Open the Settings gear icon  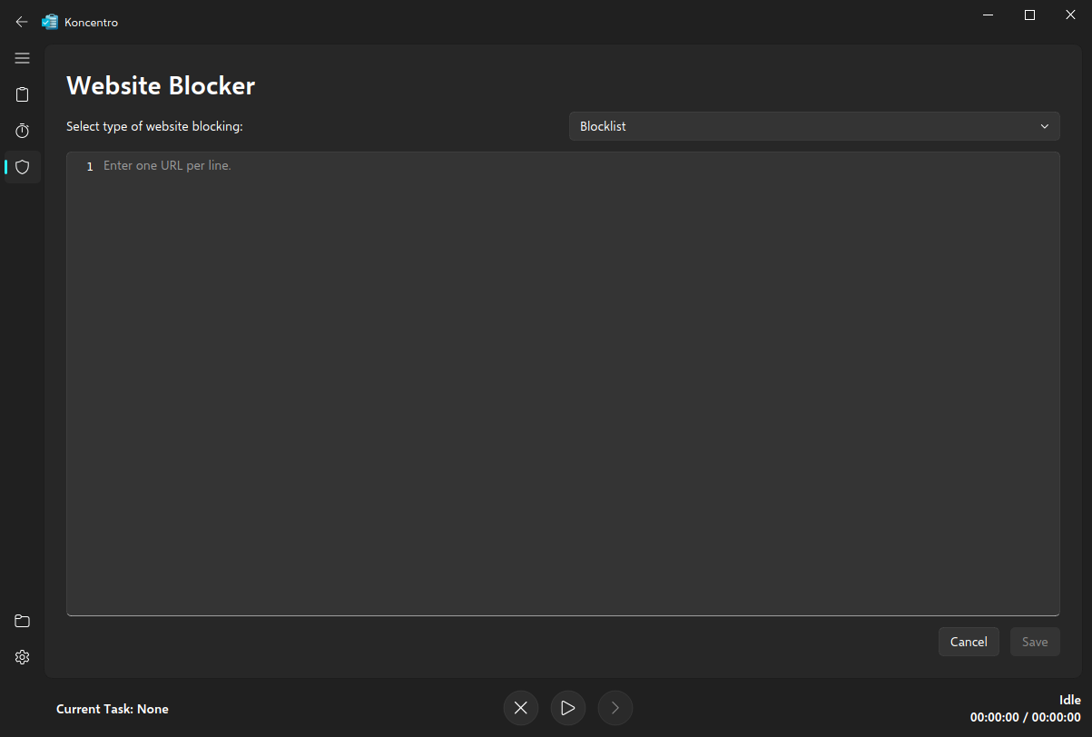(x=22, y=656)
